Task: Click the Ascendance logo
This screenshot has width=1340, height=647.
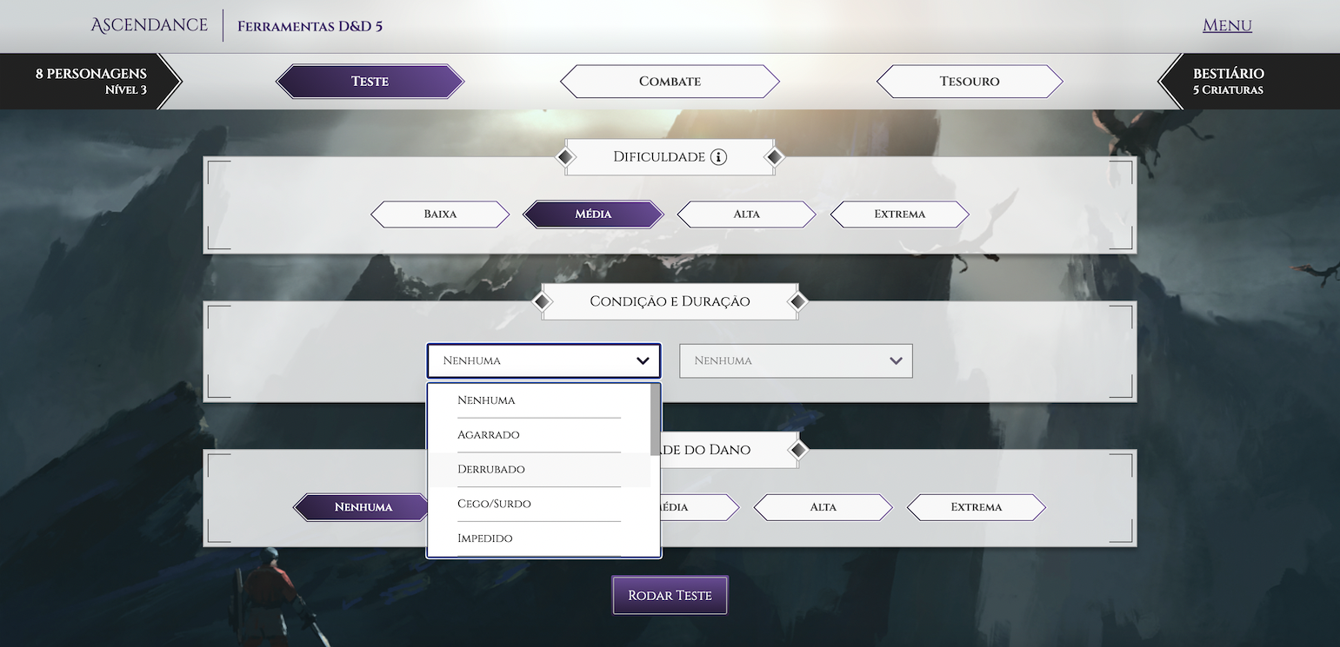Action: [x=149, y=24]
